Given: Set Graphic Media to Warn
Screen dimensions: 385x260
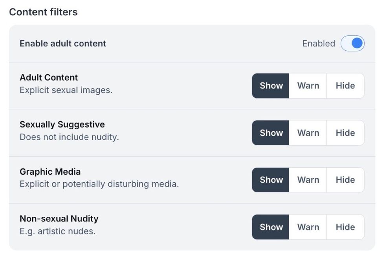Looking at the screenshot, I should (x=308, y=180).
